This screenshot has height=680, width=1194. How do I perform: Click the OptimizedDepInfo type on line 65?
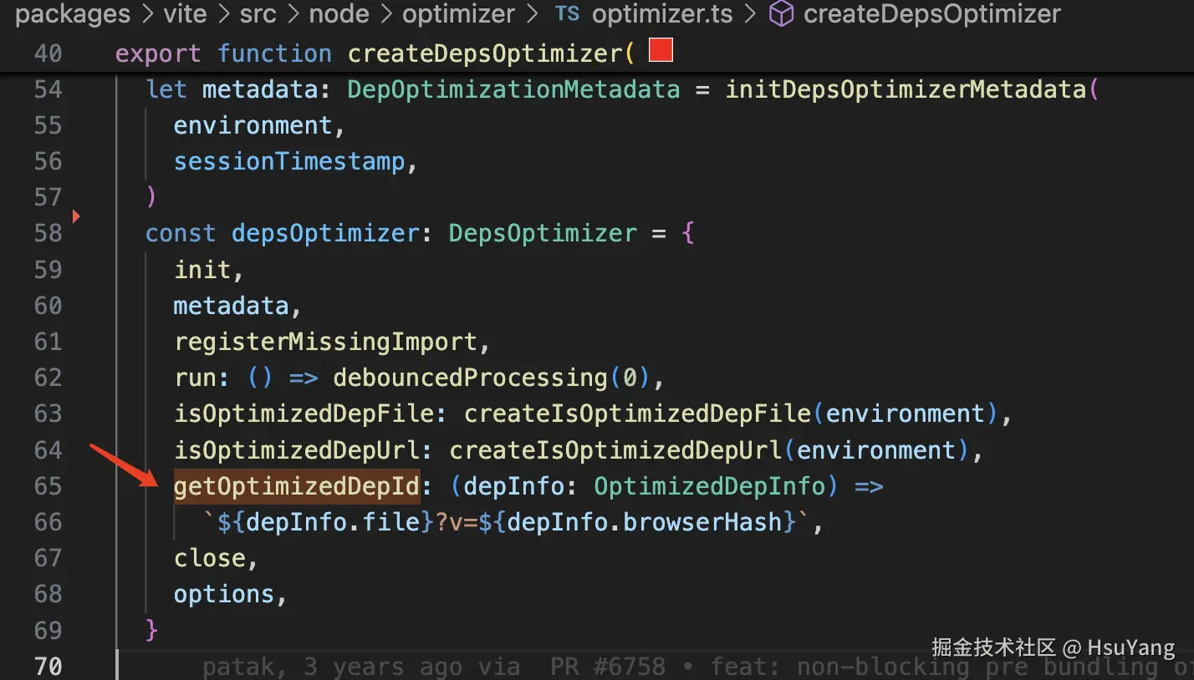coord(709,486)
